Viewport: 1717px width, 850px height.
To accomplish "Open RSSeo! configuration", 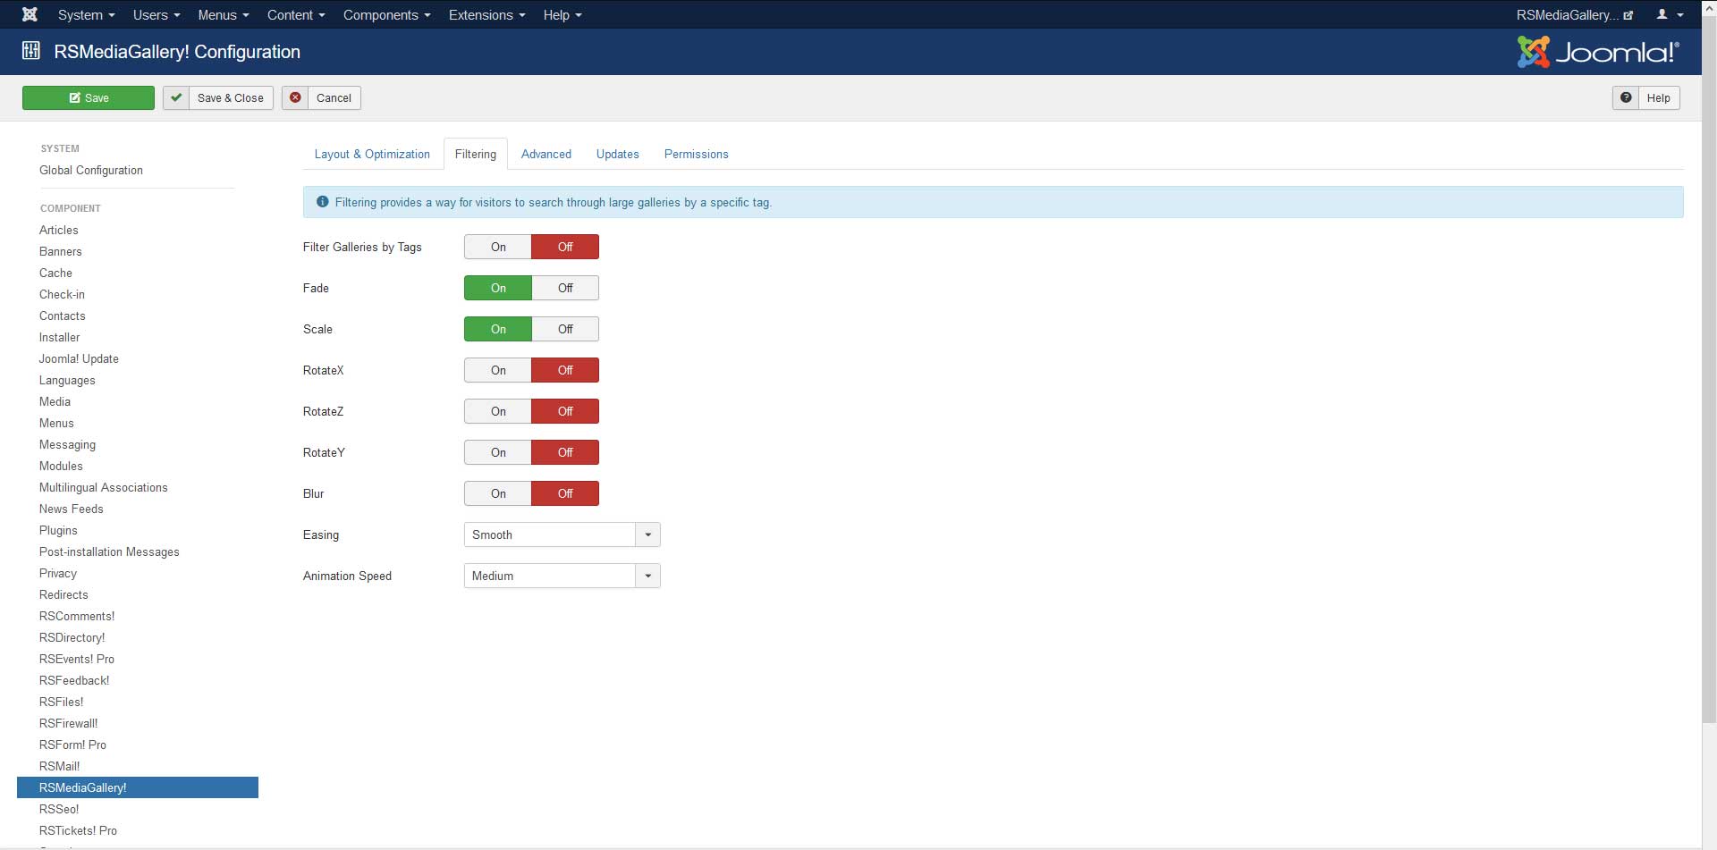I will (x=59, y=809).
